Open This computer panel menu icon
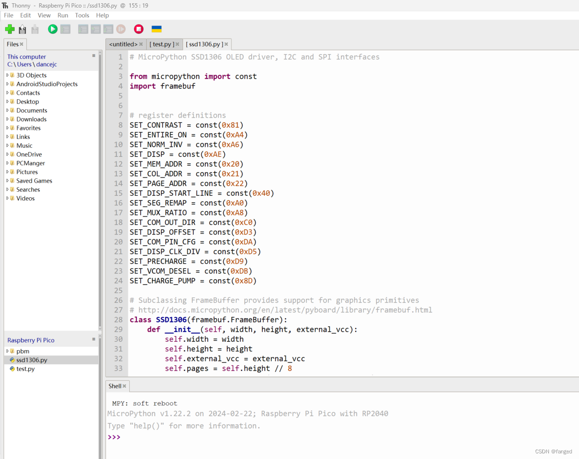 click(x=94, y=56)
